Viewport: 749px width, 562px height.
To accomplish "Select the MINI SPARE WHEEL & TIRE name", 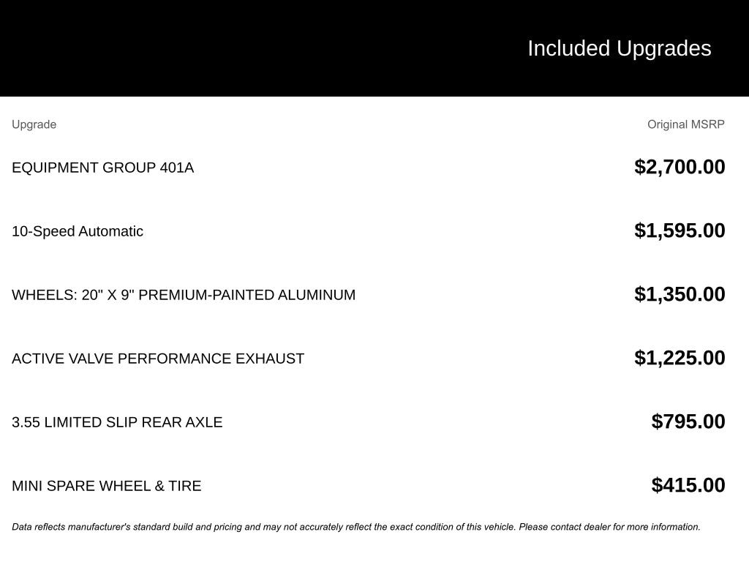I will point(106,486).
